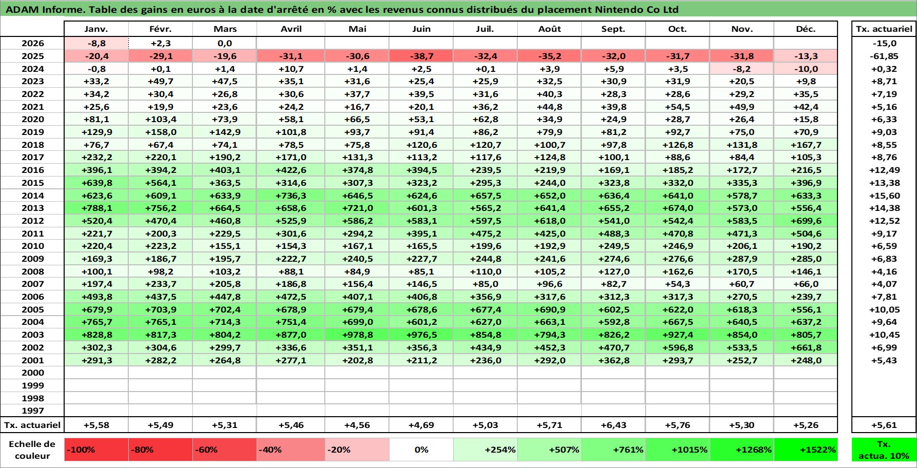Click the "+927,4" cell for Oct. 2003
Viewport: 917px width, 468px height.
pyautogui.click(x=677, y=335)
